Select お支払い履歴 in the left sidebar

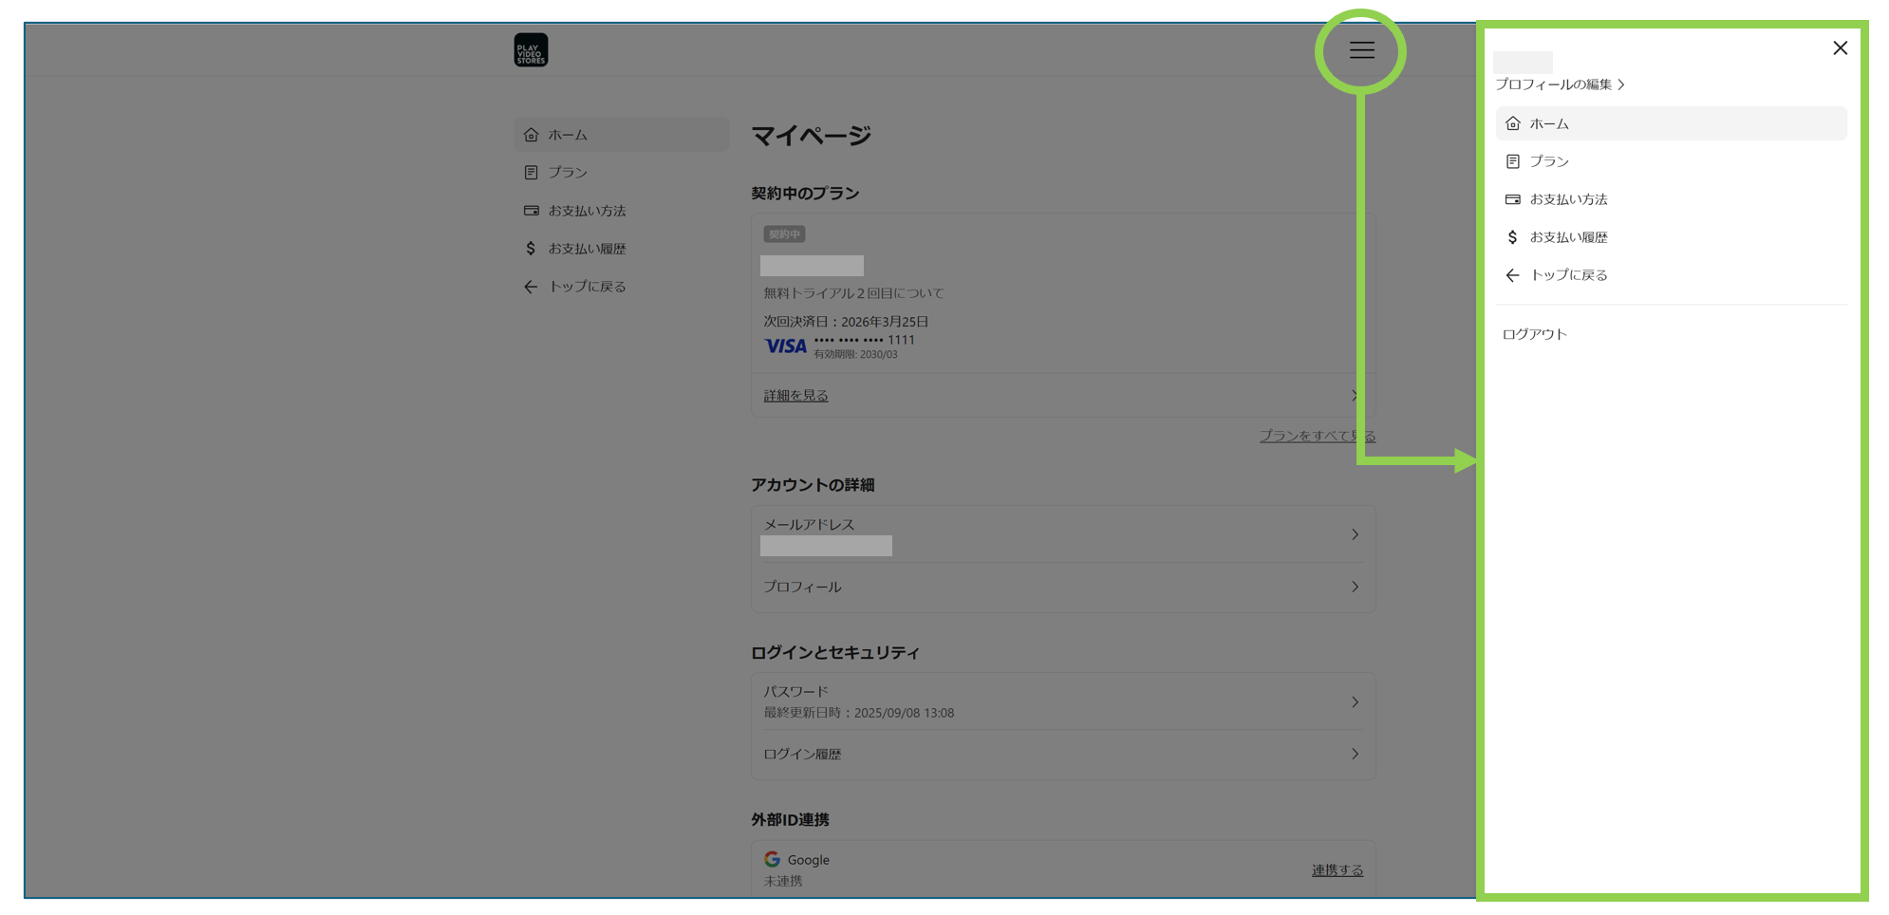pos(587,249)
